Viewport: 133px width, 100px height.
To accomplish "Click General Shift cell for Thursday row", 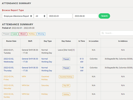I will (30, 69).
